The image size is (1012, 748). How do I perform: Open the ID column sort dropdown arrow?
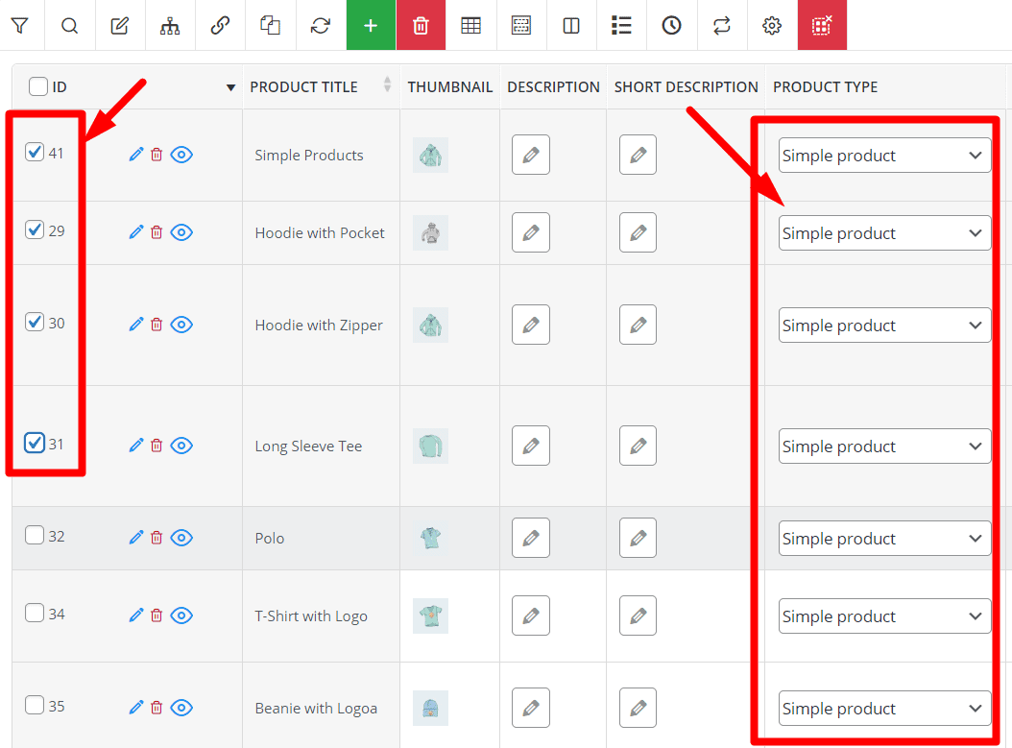(x=230, y=86)
